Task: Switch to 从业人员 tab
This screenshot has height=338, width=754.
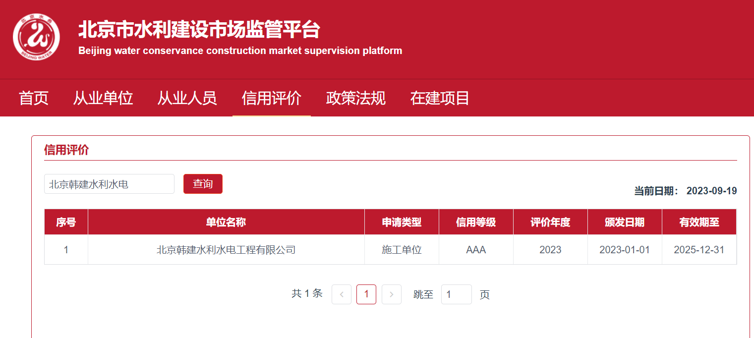Action: point(187,98)
